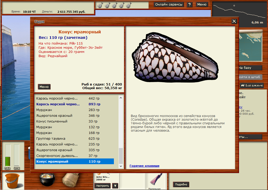Click the Подробно button
The image size is (268, 190).
181,184
